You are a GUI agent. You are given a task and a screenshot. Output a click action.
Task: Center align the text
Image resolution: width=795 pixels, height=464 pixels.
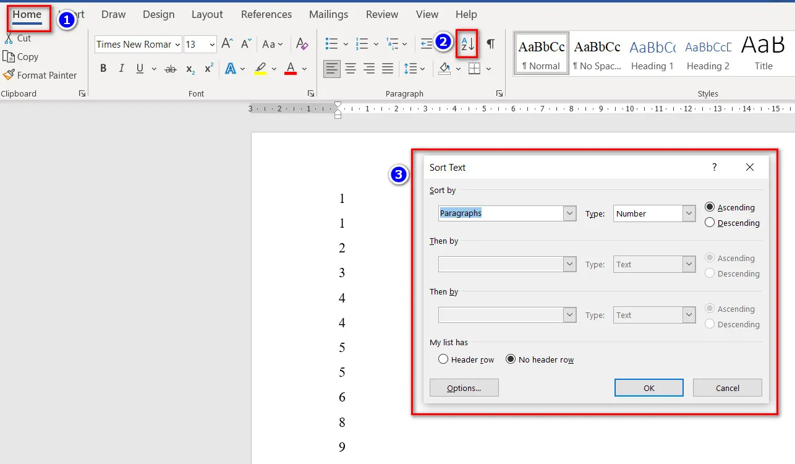(351, 69)
